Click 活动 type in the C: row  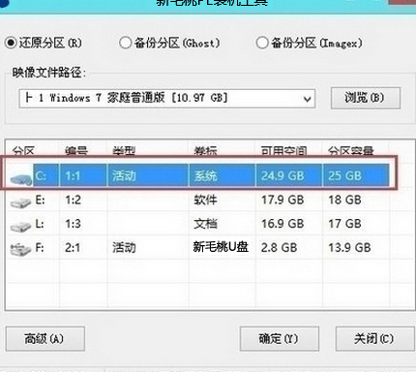pyautogui.click(x=124, y=176)
